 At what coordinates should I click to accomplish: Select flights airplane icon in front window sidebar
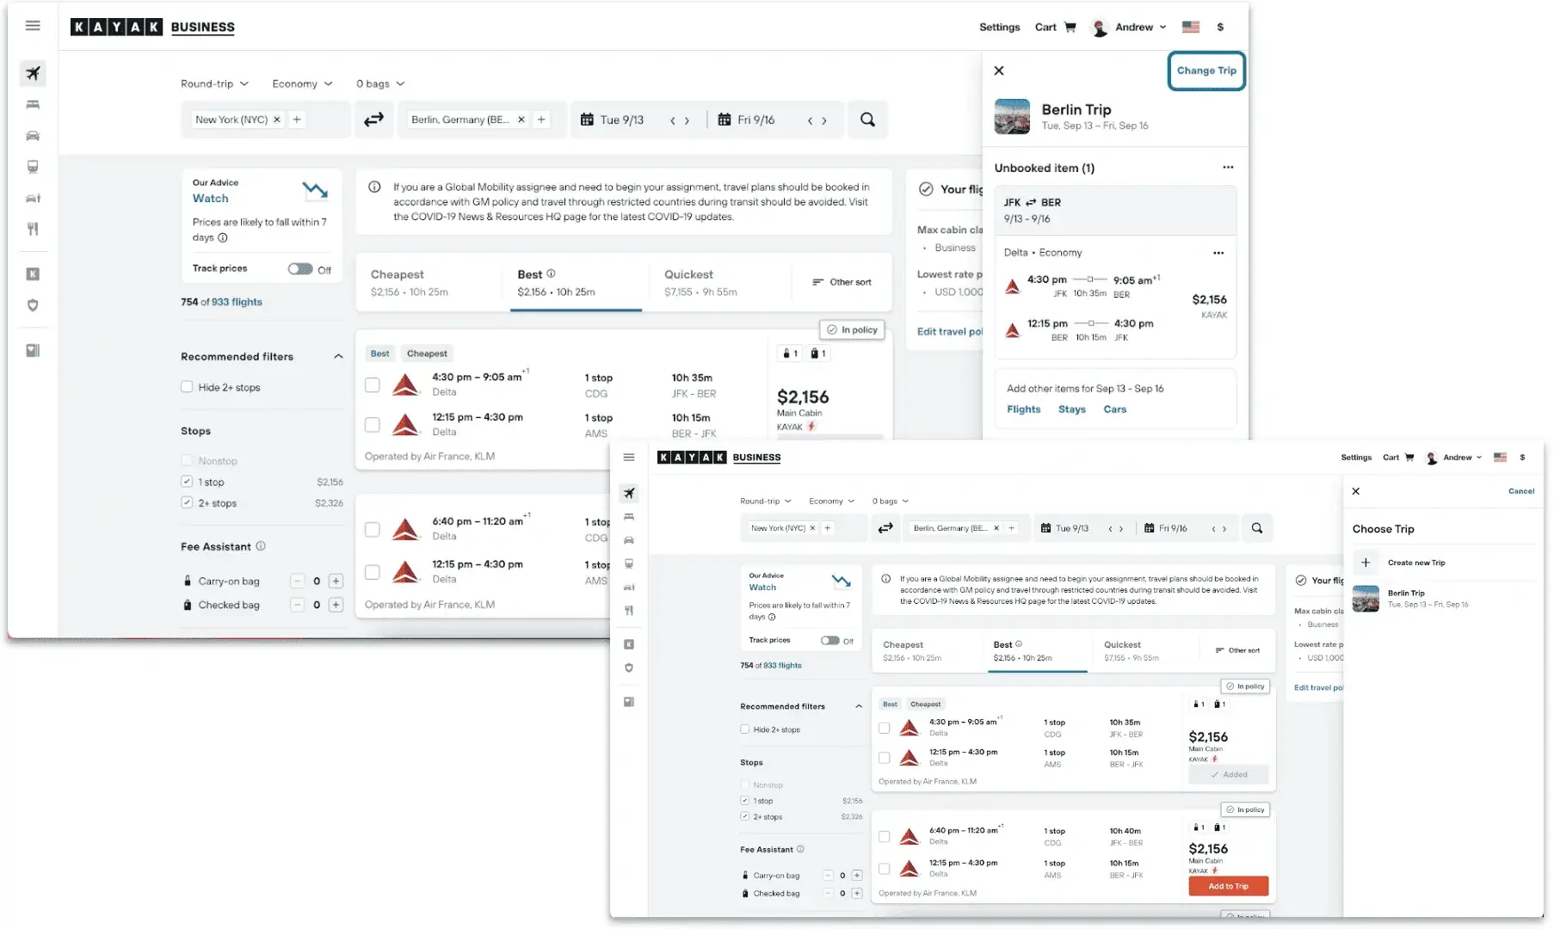click(x=629, y=493)
